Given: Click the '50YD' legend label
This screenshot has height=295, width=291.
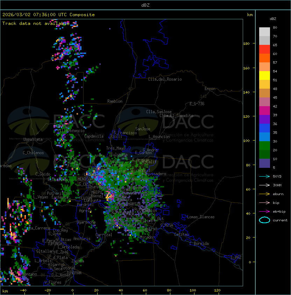Looking at the screenshot, I should tap(277, 176).
